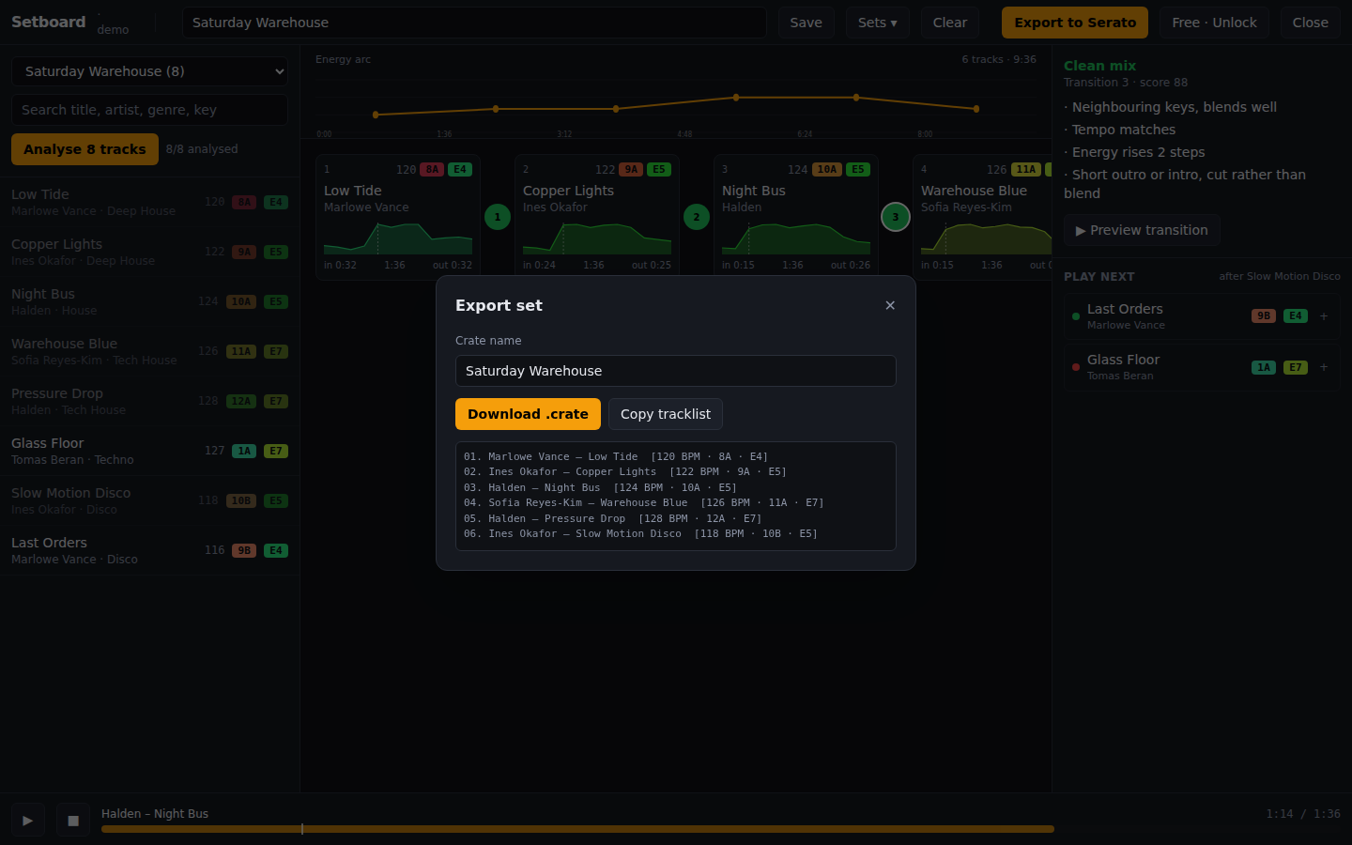Screen dimensions: 1352x845
Task: Open transition 3 marker between tracks
Action: coord(896,217)
